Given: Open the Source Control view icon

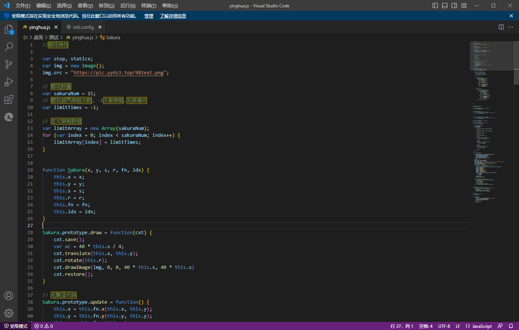Looking at the screenshot, I should [x=9, y=64].
